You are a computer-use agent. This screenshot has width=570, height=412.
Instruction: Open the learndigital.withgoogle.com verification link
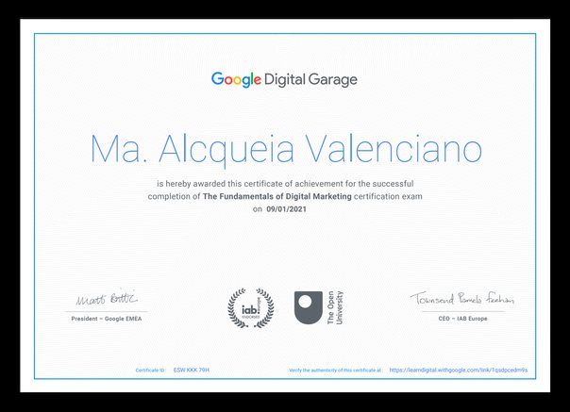[458, 370]
